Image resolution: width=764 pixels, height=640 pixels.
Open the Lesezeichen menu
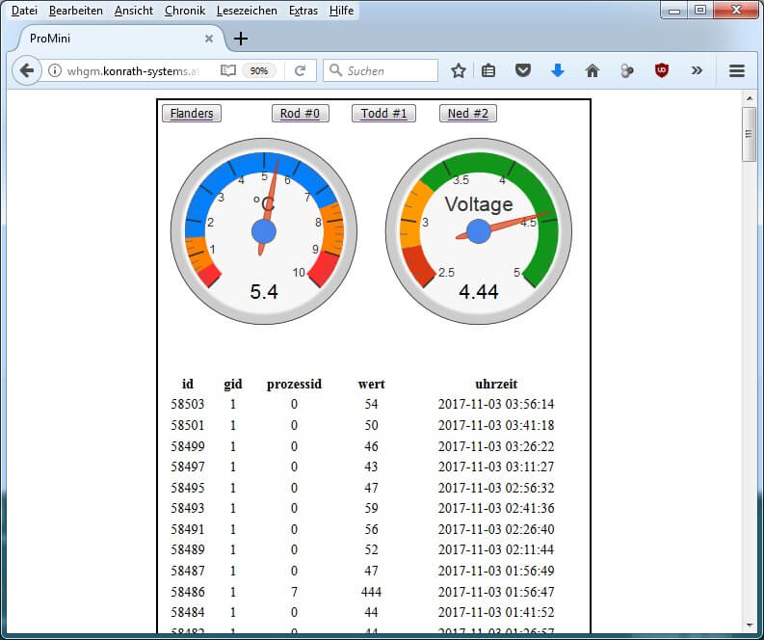247,11
